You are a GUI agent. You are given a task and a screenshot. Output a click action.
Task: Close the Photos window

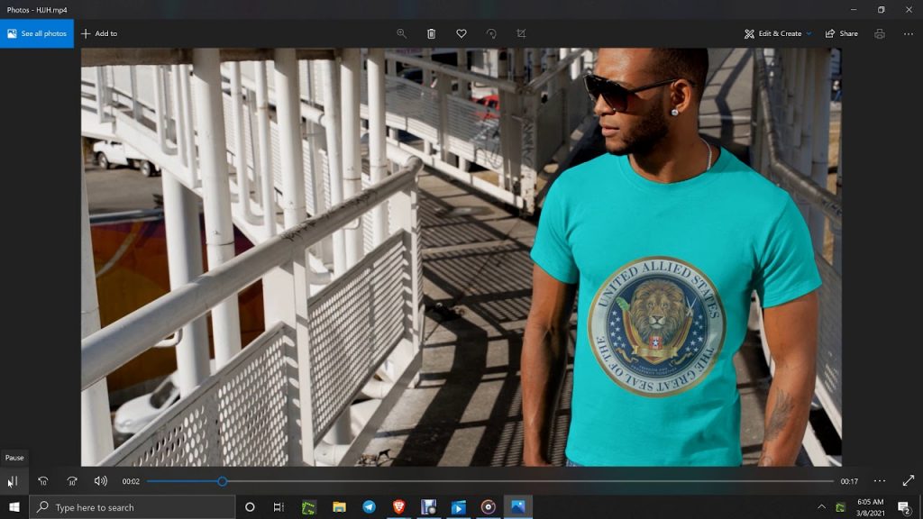[909, 9]
